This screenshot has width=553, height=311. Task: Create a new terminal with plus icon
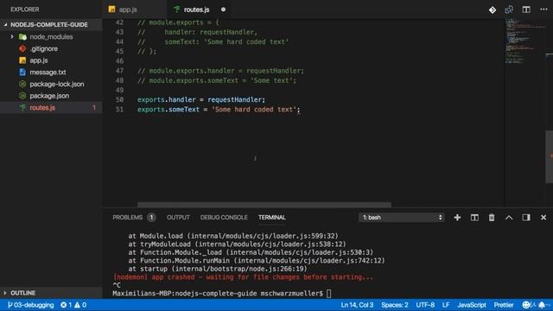[457, 218]
